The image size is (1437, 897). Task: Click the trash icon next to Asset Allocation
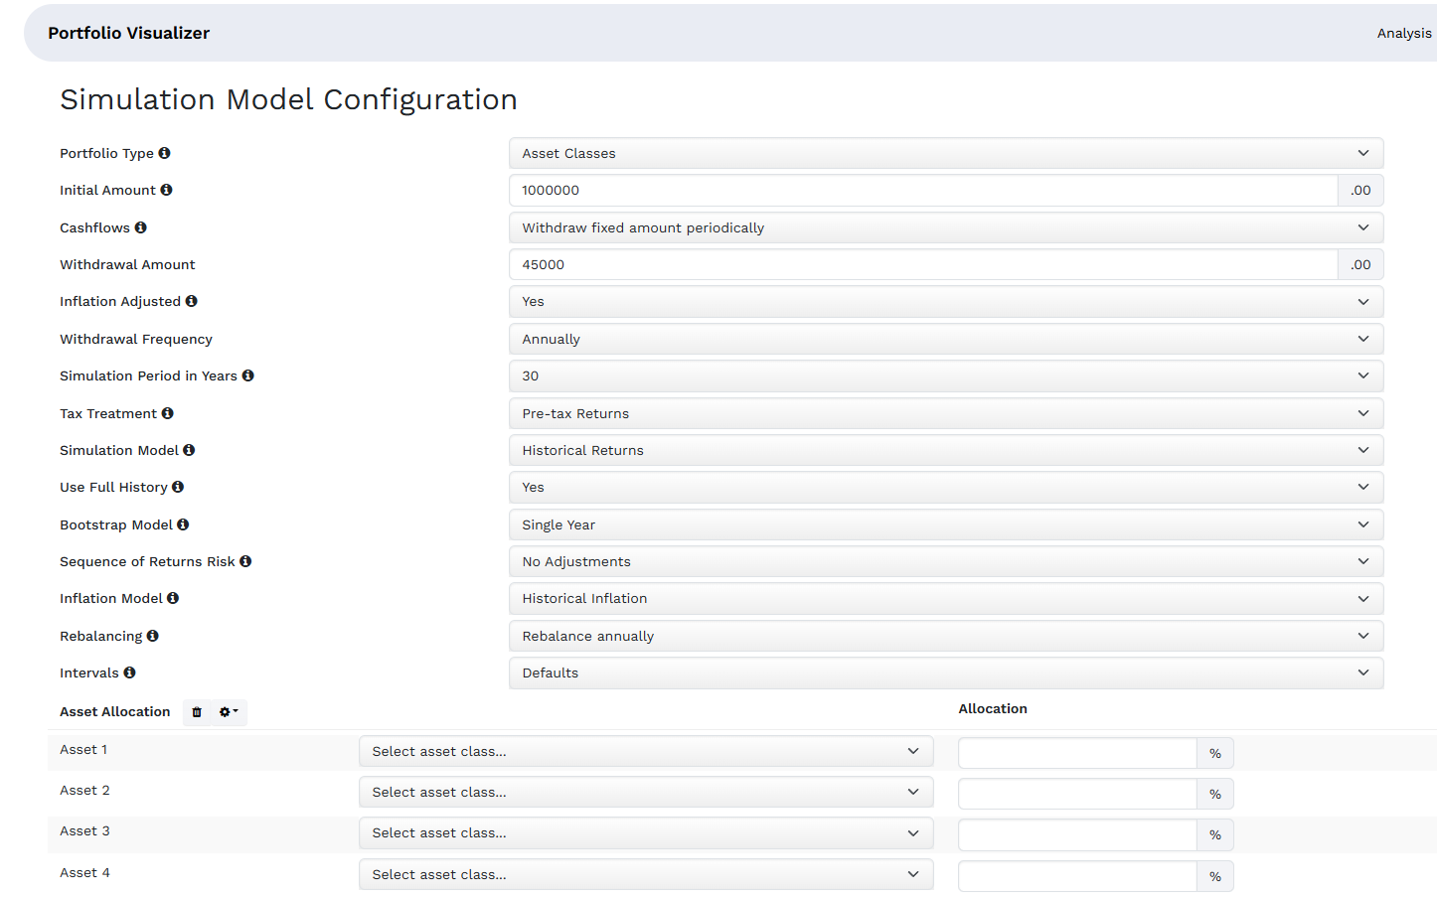tap(197, 712)
